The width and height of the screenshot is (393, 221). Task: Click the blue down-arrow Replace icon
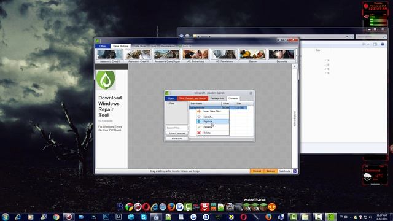coord(199,122)
